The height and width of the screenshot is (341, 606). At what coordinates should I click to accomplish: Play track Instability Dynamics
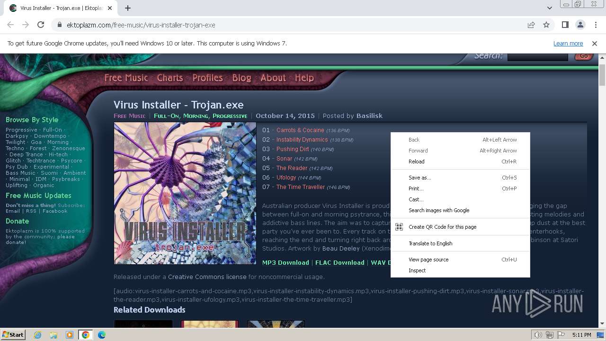pos(302,140)
